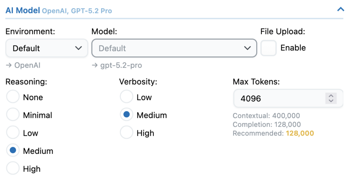
Task: Click the OpenAI, GPT-5.2 Pro subtitle
Action: click(x=77, y=11)
